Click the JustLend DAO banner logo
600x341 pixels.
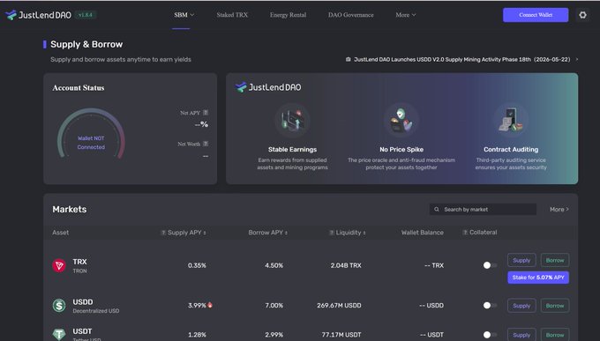268,87
